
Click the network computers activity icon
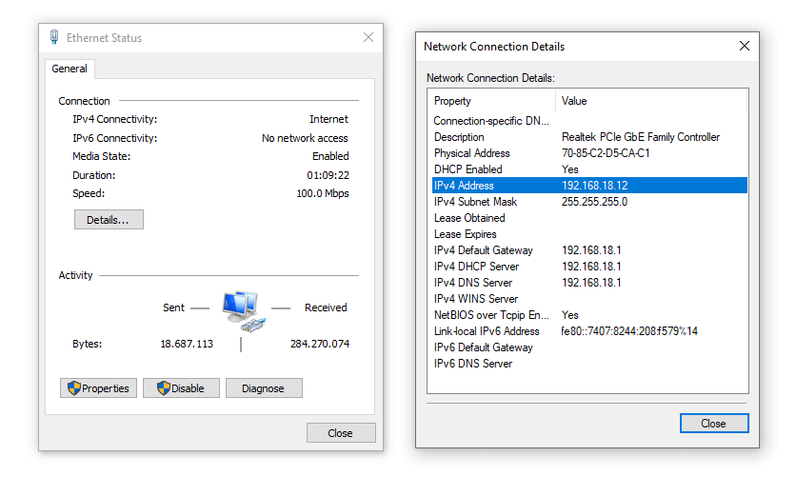pos(240,309)
